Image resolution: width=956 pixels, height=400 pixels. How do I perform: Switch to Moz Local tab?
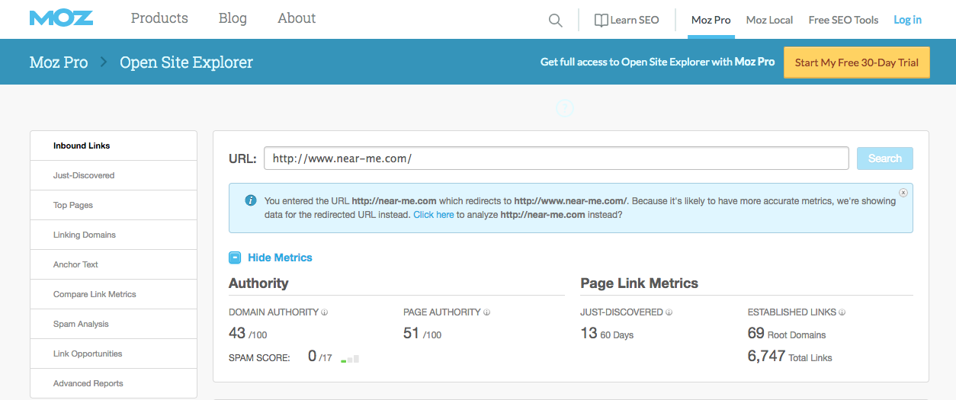click(x=769, y=20)
